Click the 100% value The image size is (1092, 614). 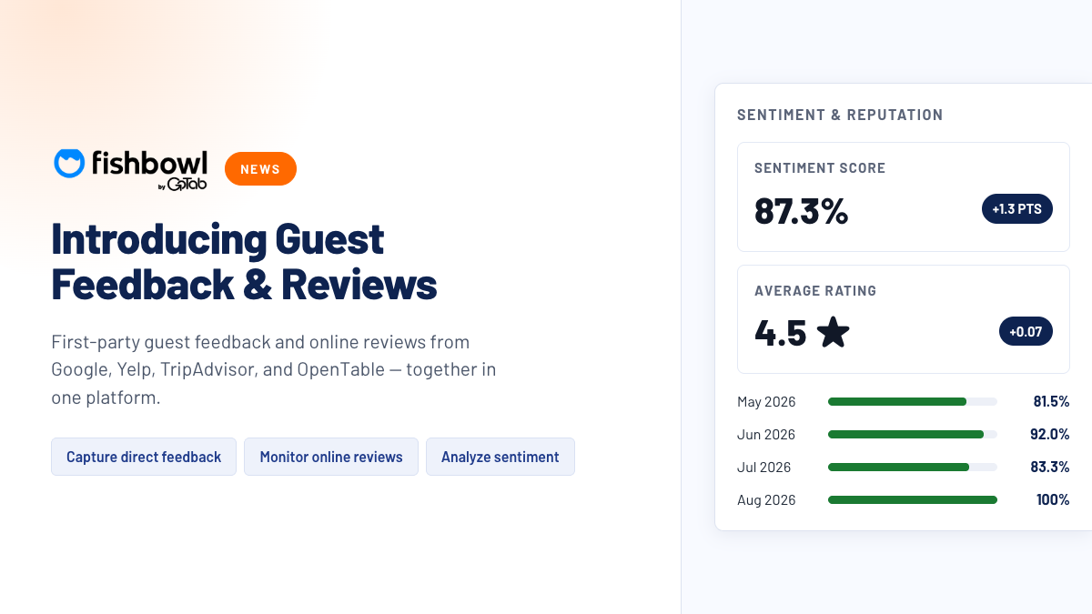pos(1053,499)
